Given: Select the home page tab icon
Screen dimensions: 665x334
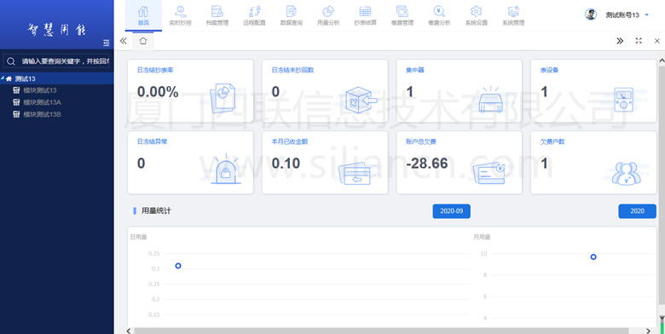Looking at the screenshot, I should pos(143,41).
